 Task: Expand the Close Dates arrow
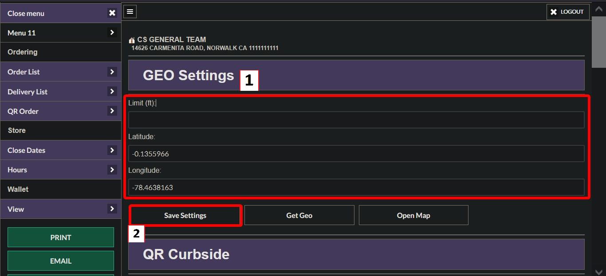[112, 150]
